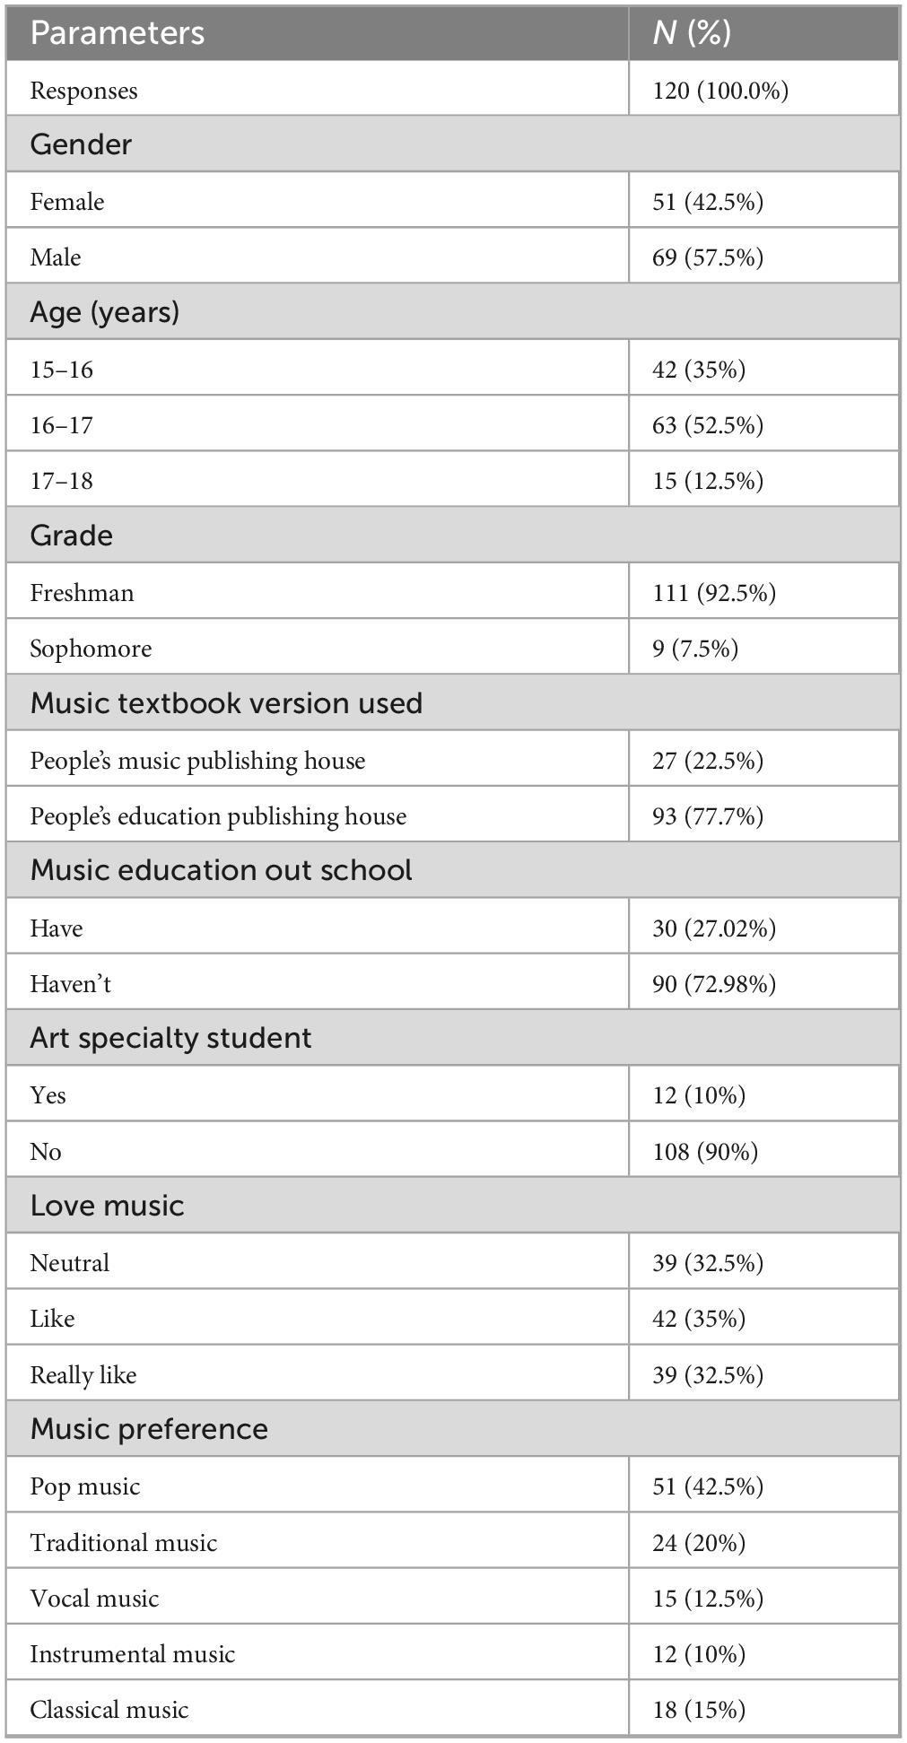
Task: Click the 120 (100.0%) responses value
Action: pos(720,91)
